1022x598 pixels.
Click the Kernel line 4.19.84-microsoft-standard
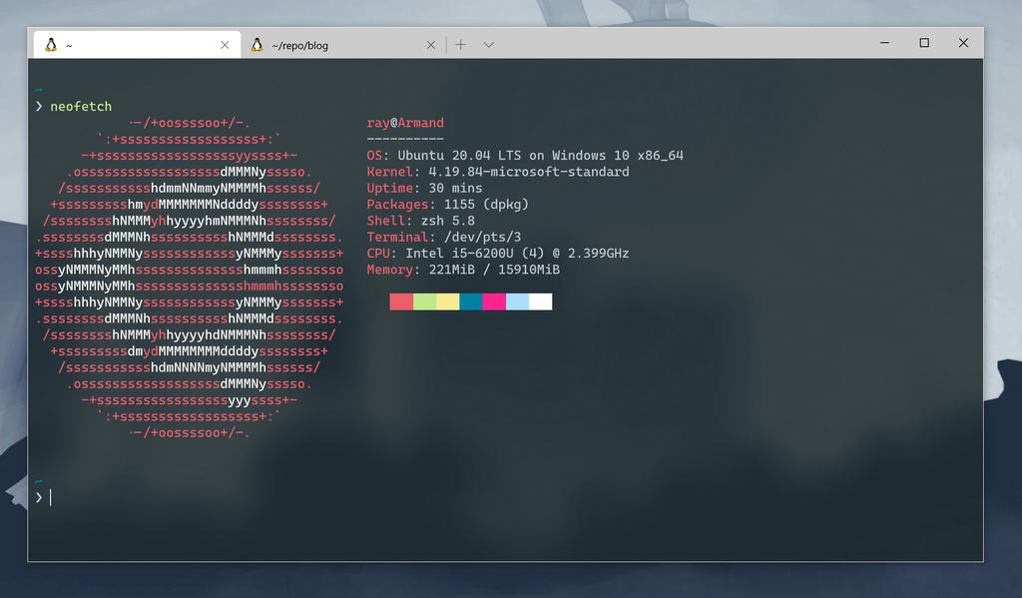[498, 172]
